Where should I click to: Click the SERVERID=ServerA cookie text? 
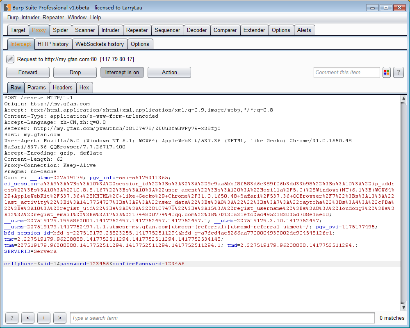pyautogui.click(x=30, y=251)
